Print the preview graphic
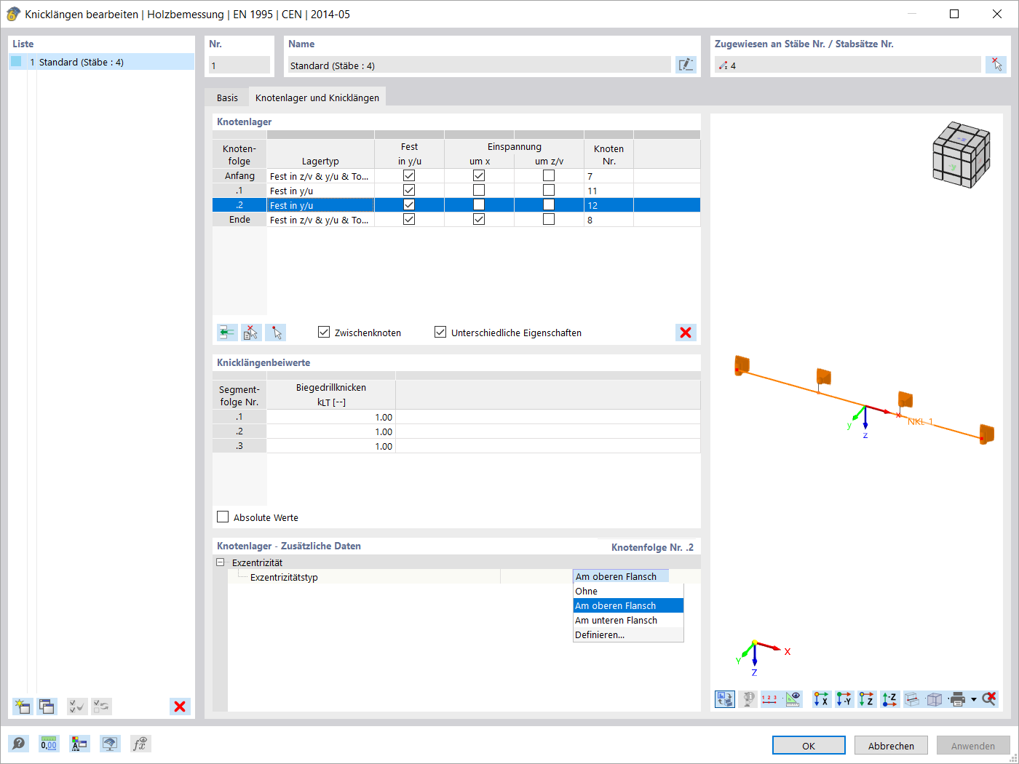 click(x=957, y=699)
